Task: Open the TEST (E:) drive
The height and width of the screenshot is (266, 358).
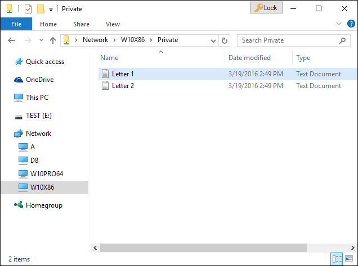Action: click(39, 116)
